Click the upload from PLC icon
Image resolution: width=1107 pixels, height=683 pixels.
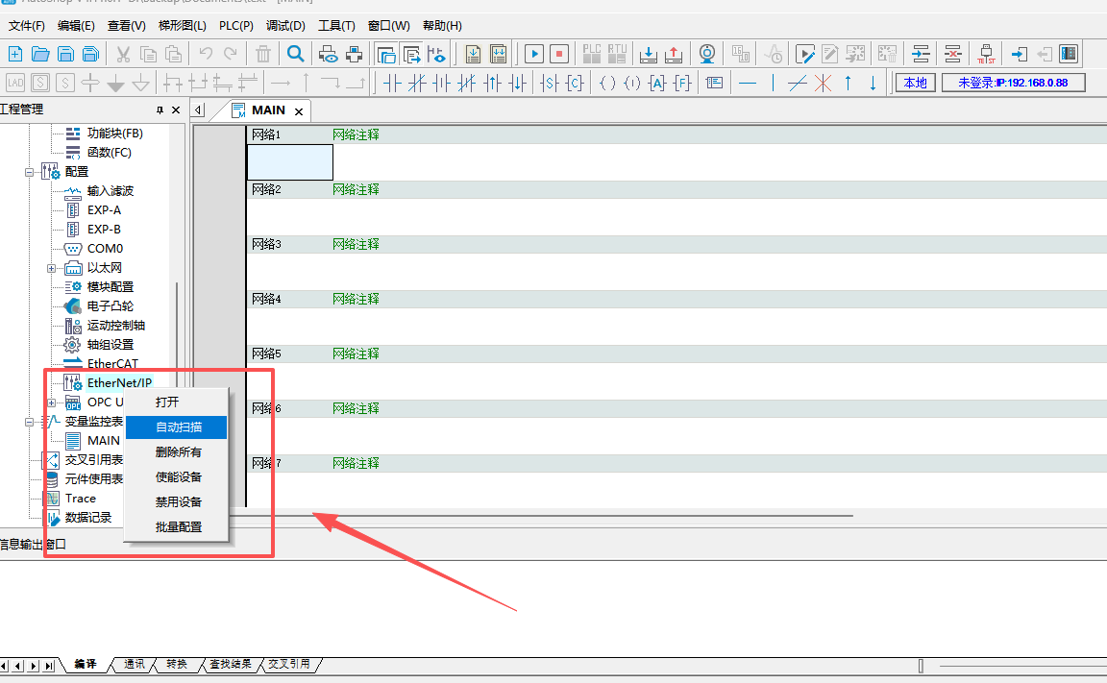[674, 54]
